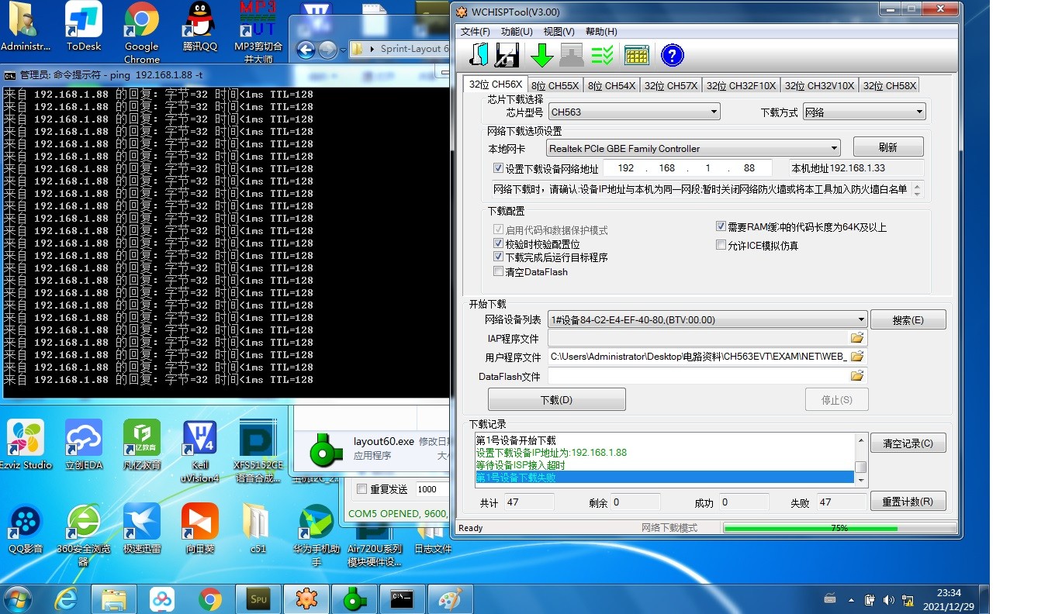The width and height of the screenshot is (1055, 614).
Task: Expand 芯片型号 CH563 dropdown
Action: click(x=714, y=112)
